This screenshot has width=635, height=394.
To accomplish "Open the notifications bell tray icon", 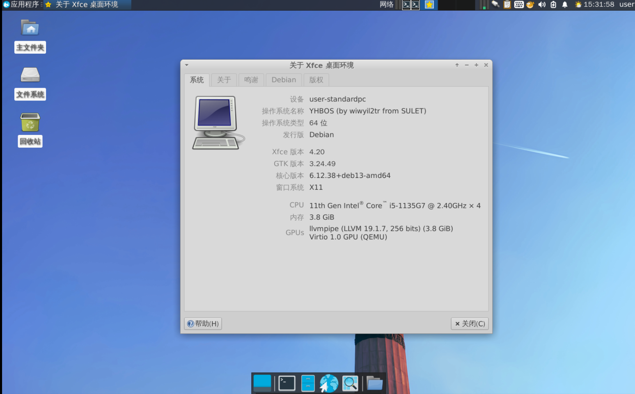I will click(x=565, y=5).
